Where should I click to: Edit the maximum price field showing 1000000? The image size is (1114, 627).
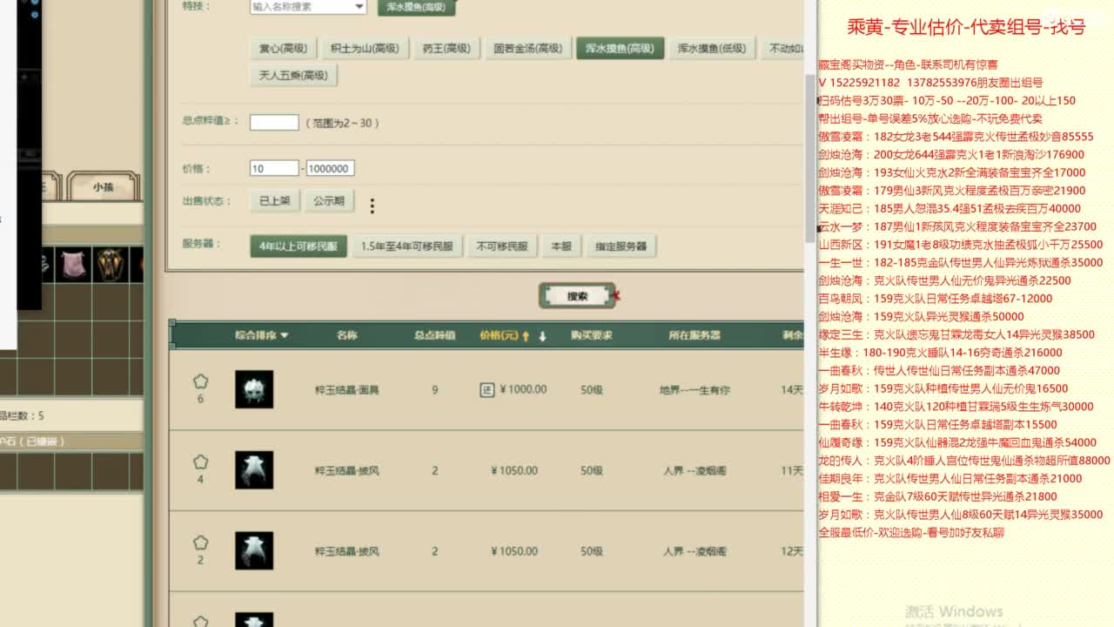(x=330, y=168)
